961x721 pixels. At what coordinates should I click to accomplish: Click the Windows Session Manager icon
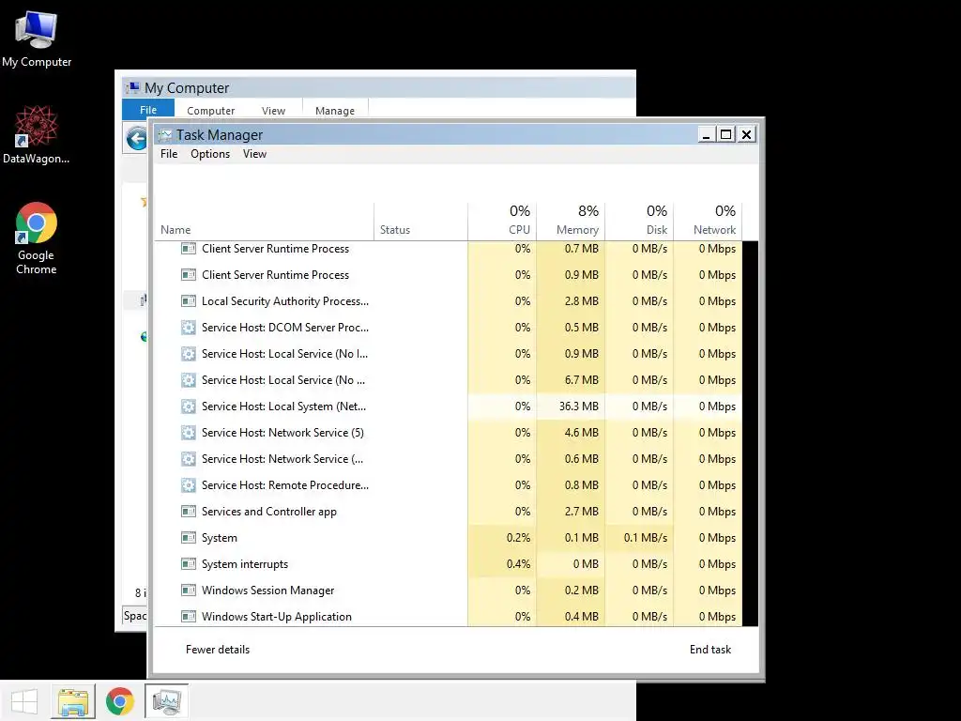click(188, 591)
